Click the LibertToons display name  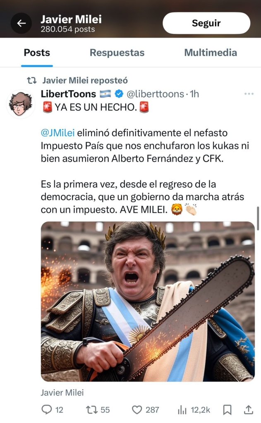[68, 94]
